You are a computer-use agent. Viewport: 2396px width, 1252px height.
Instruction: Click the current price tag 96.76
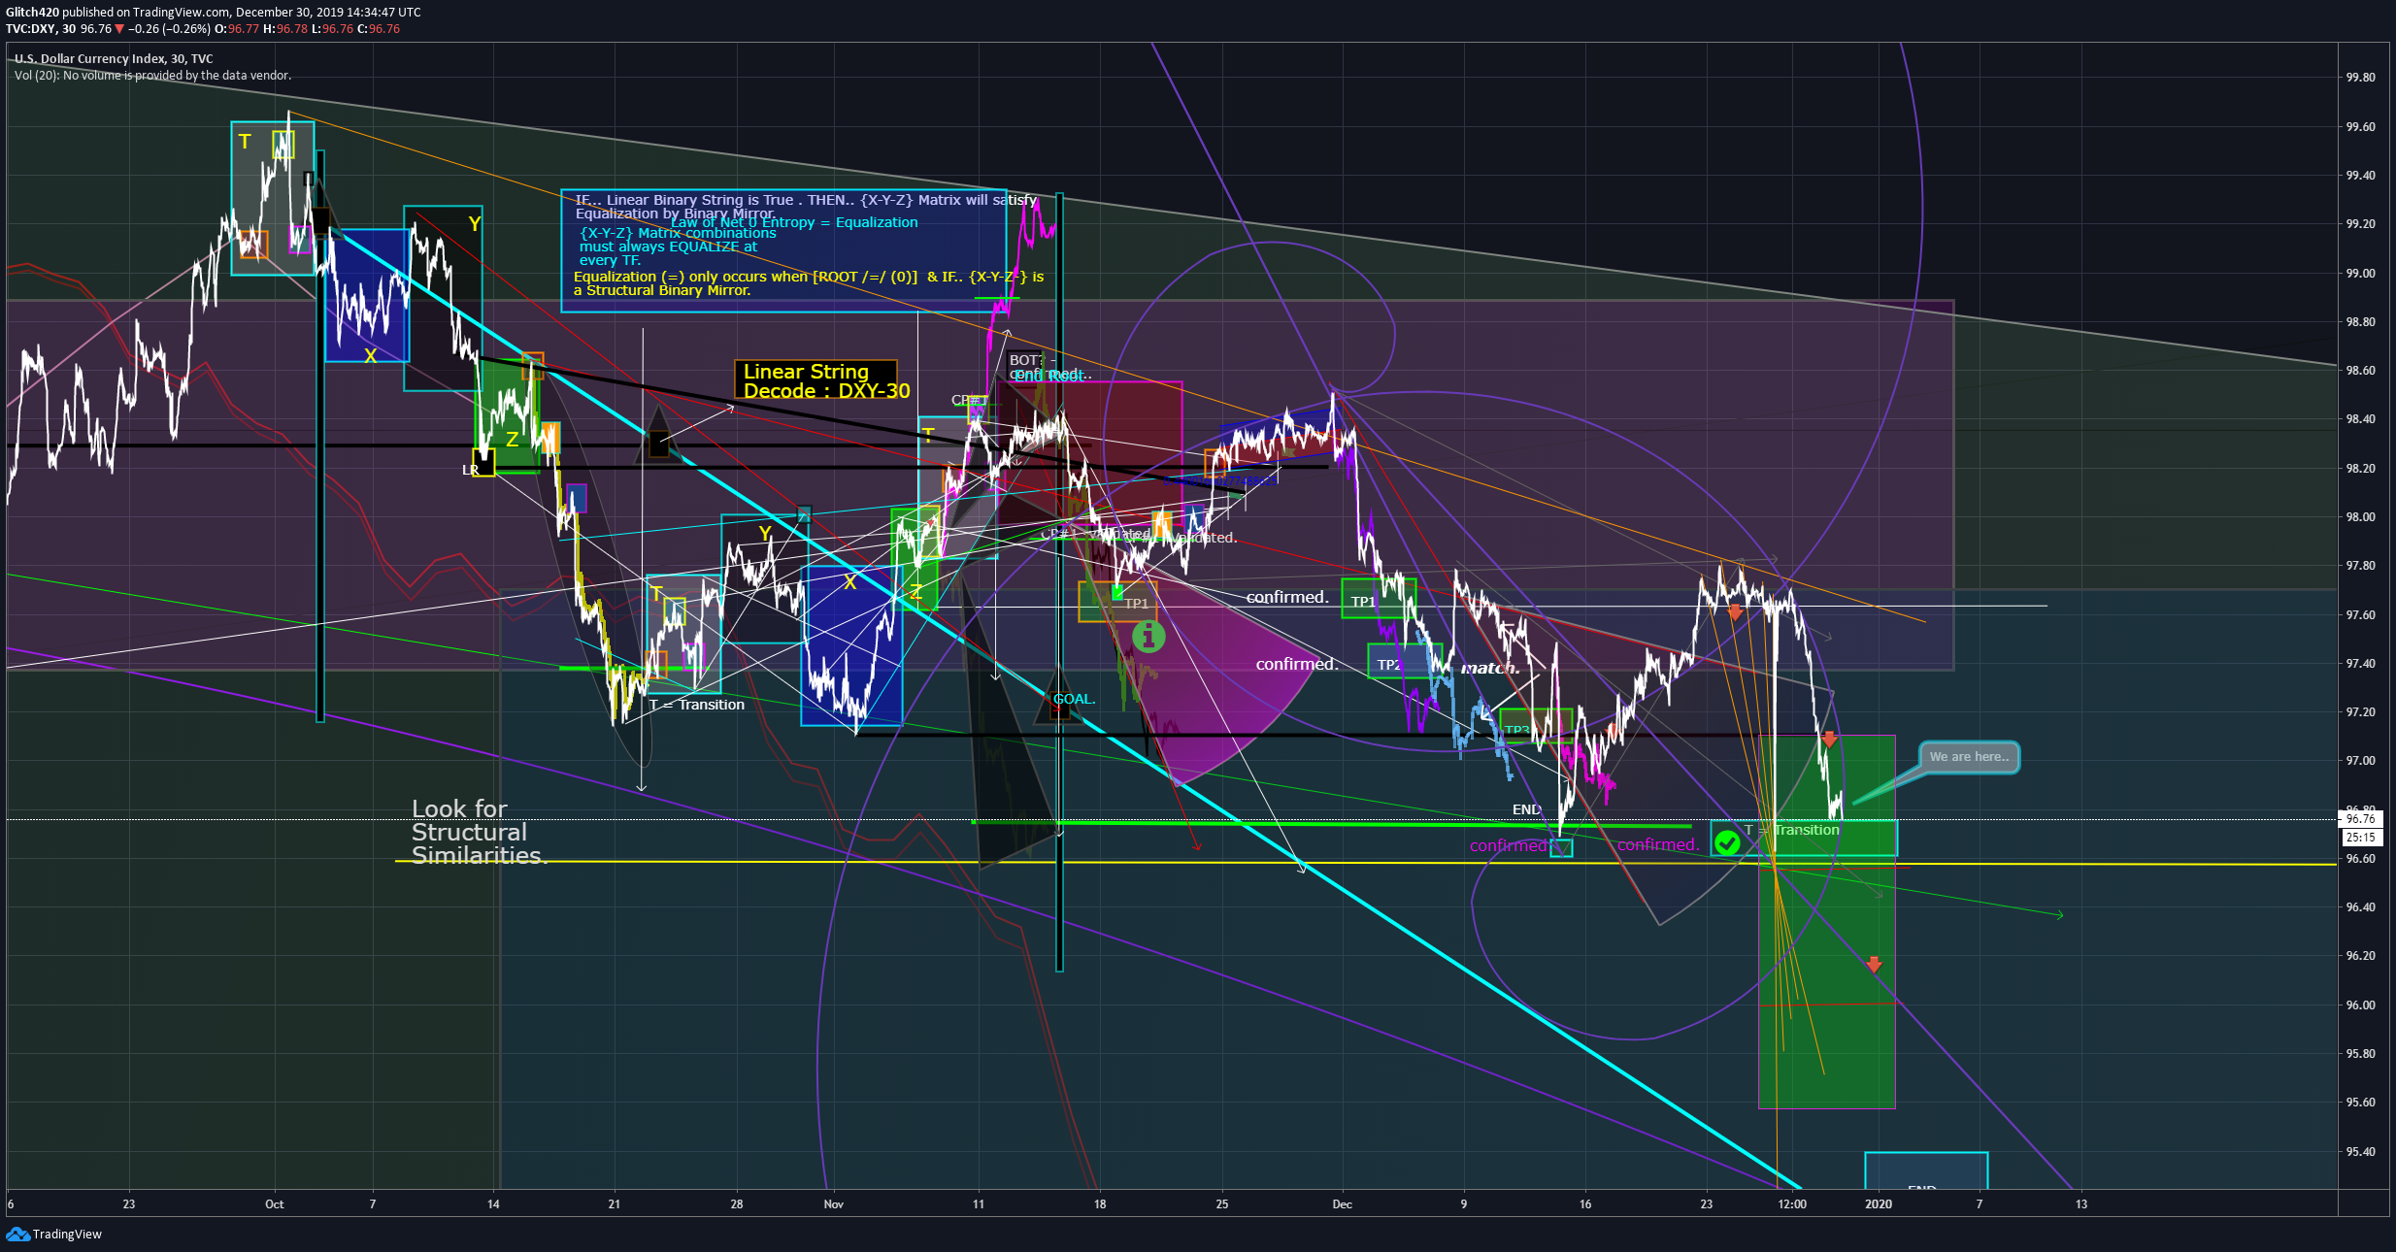2360,819
